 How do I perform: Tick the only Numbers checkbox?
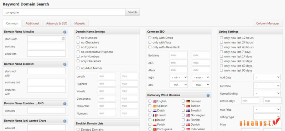pyautogui.click(x=78, y=56)
